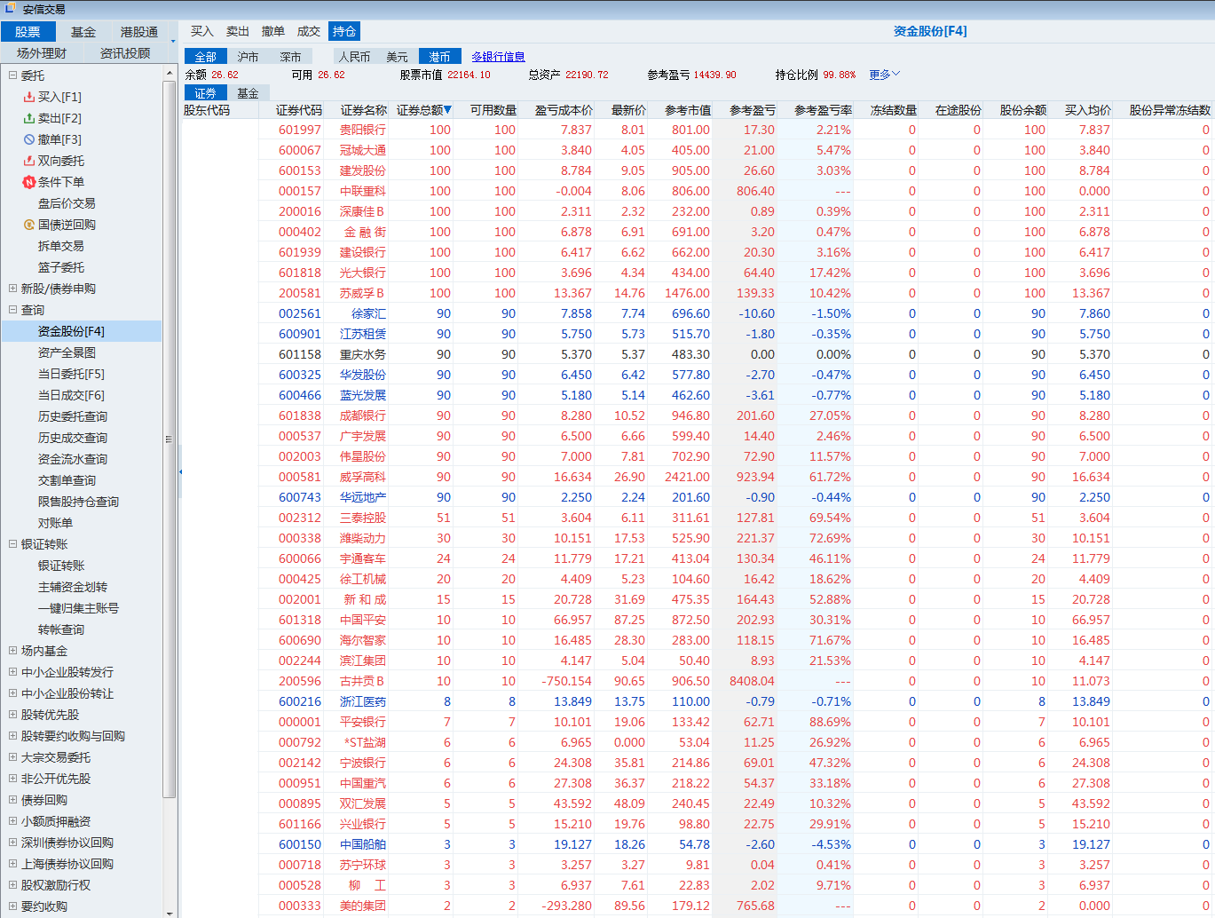Image resolution: width=1215 pixels, height=918 pixels.
Task: Open 撤单[F3] cancel order item
Action: pyautogui.click(x=59, y=139)
